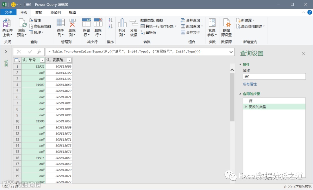The width and height of the screenshot is (313, 190).
Task: Open the Manage (管理) dropdown in Query group
Action: (x=36, y=32)
